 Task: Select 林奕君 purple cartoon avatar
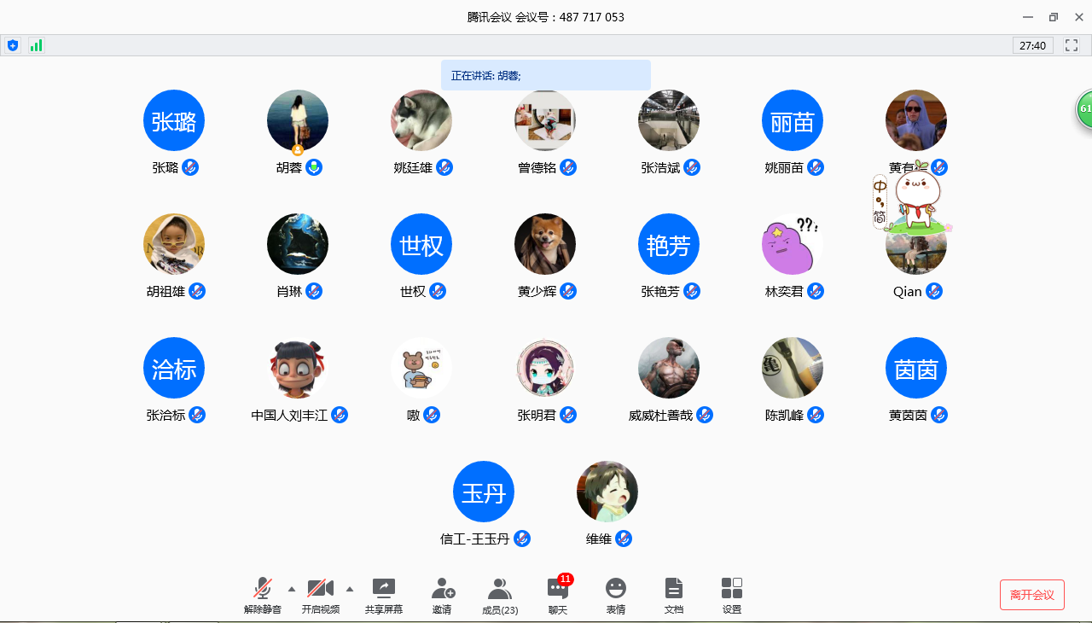pos(793,244)
